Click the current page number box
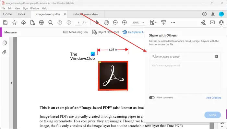227x129 pixels. [x=78, y=23]
